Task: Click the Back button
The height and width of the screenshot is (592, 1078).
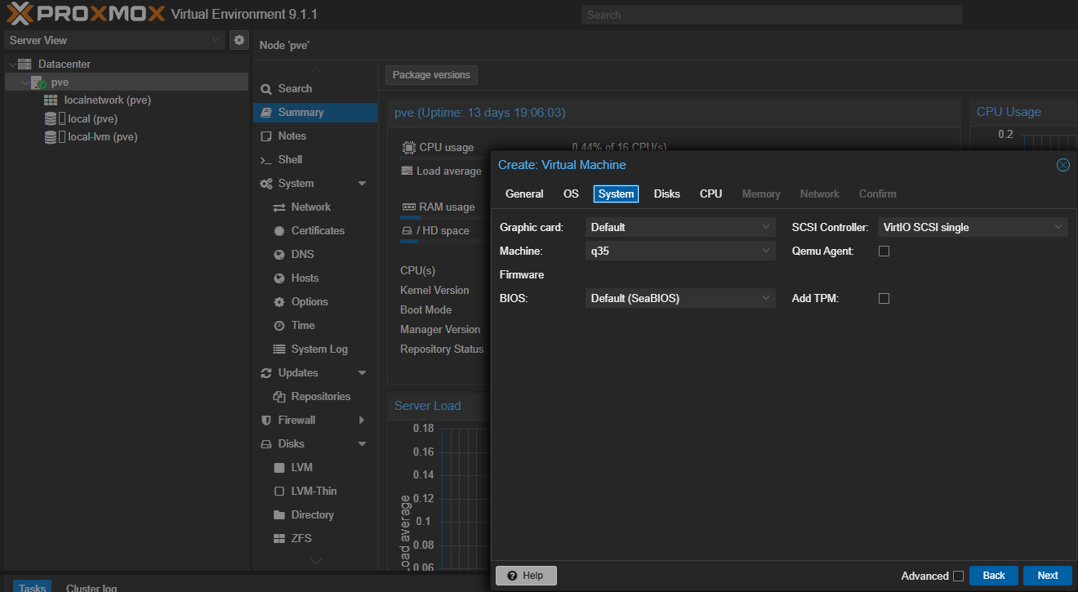Action: pyautogui.click(x=994, y=576)
